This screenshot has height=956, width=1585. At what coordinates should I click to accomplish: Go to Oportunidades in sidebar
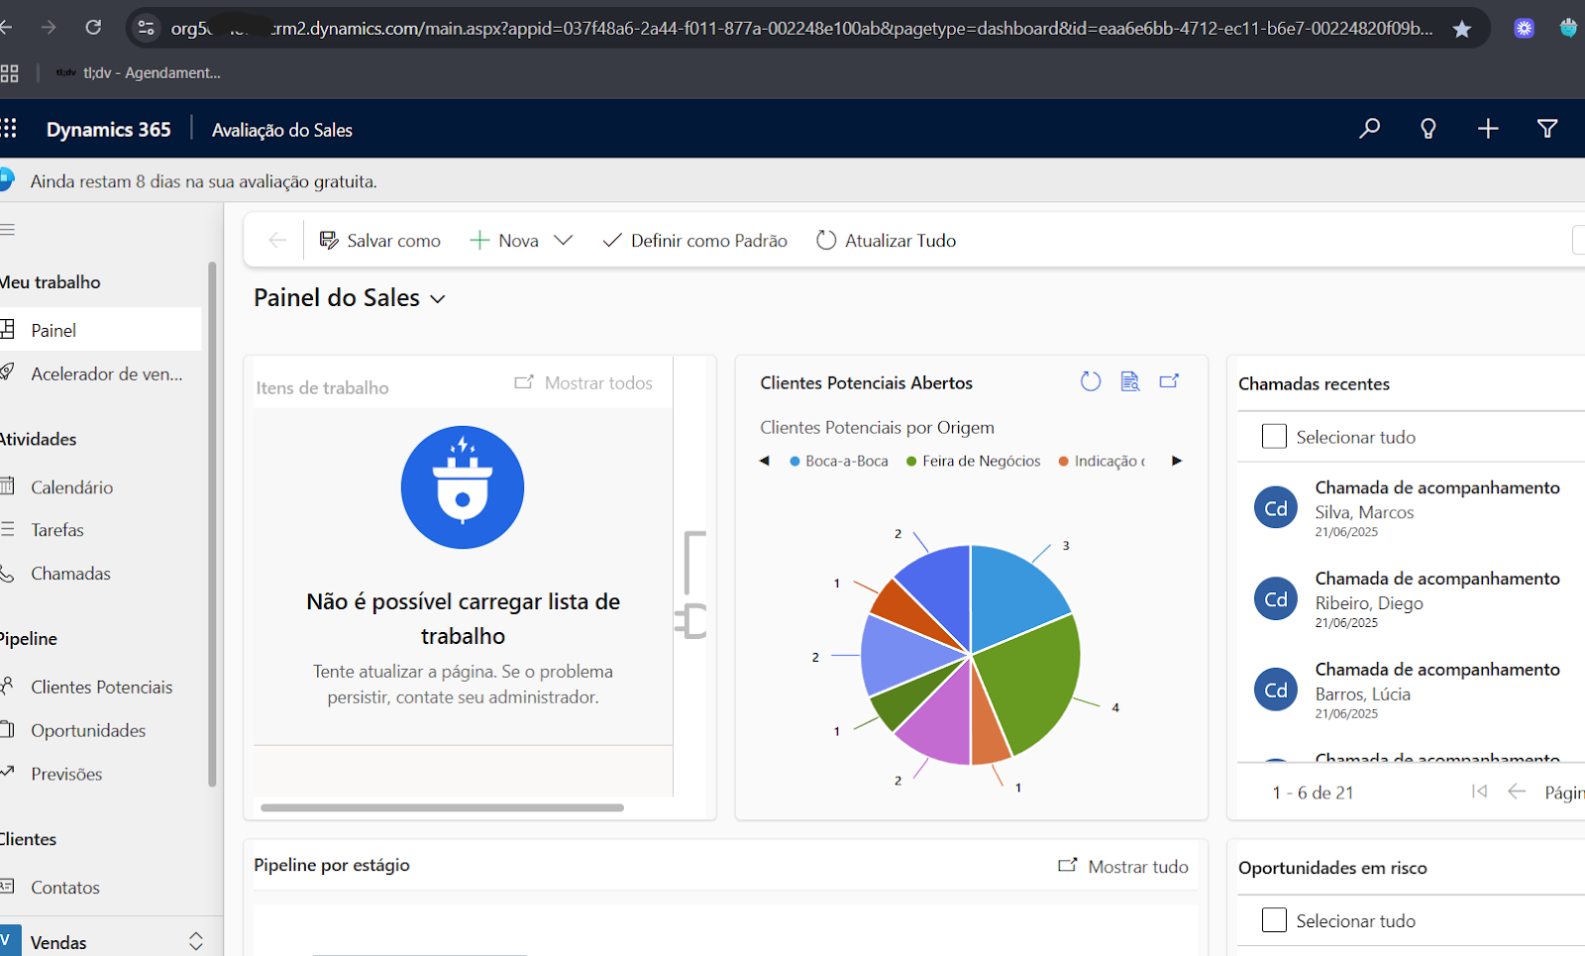[88, 730]
